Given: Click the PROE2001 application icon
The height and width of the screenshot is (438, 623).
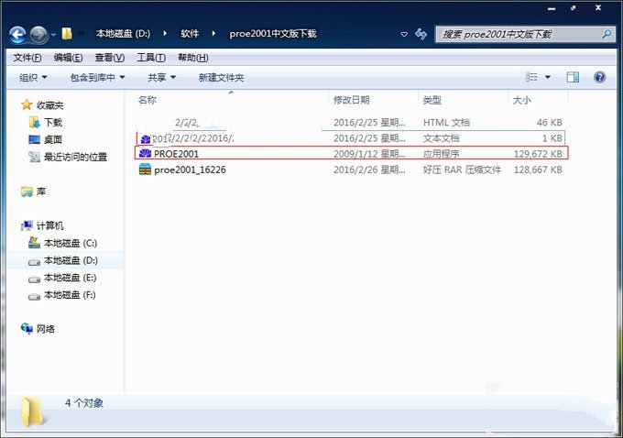Looking at the screenshot, I should (x=145, y=153).
